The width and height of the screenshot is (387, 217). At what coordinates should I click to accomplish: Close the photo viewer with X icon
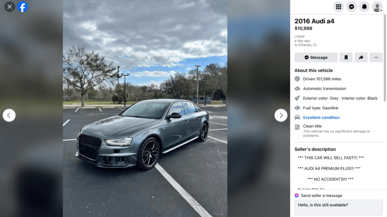[9, 7]
